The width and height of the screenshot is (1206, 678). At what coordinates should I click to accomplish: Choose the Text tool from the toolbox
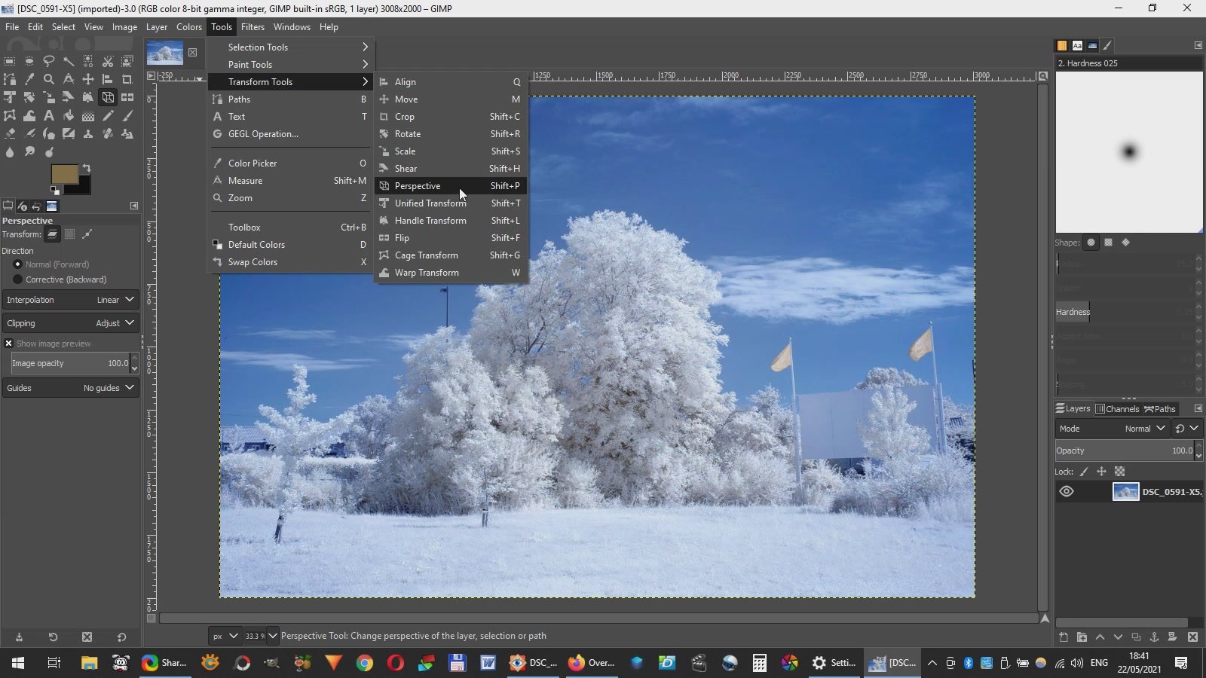click(x=48, y=115)
